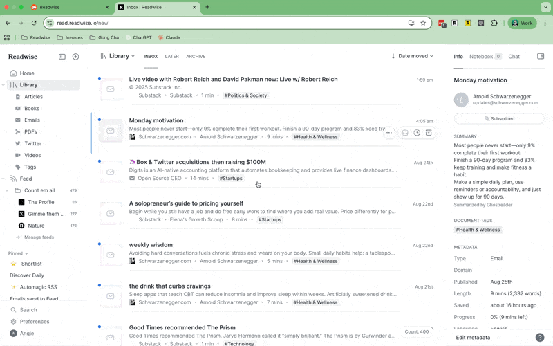Open Shortlist pinned view
The height and width of the screenshot is (346, 553).
pyautogui.click(x=31, y=264)
